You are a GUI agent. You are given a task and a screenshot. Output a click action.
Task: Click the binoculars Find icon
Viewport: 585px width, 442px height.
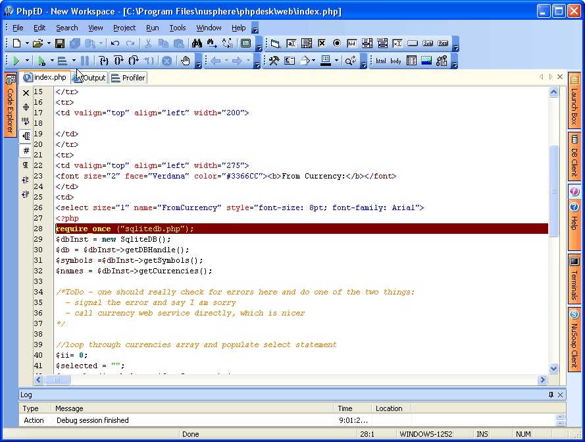click(x=197, y=43)
